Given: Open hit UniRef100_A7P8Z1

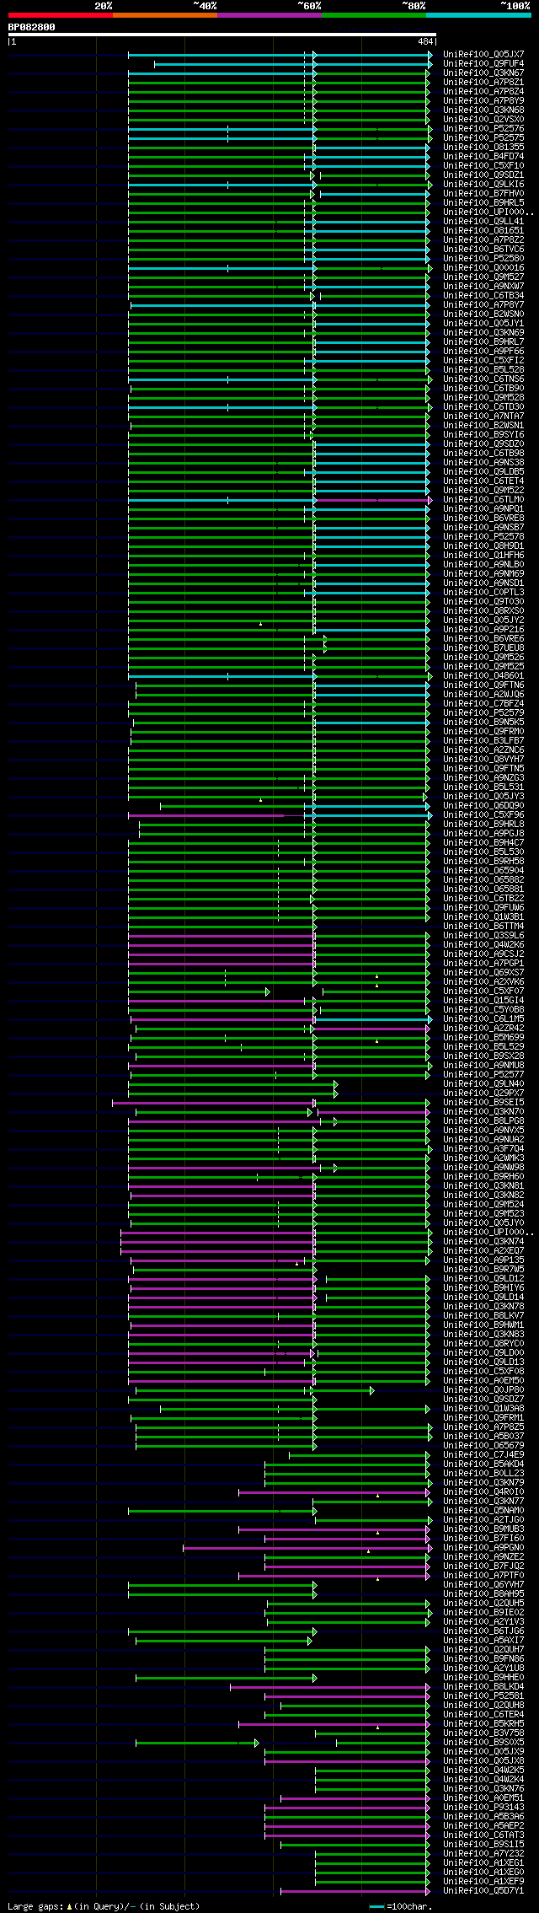Looking at the screenshot, I should point(483,82).
